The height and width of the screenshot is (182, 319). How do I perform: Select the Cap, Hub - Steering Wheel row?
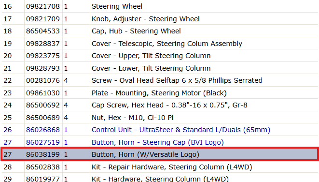(160, 31)
